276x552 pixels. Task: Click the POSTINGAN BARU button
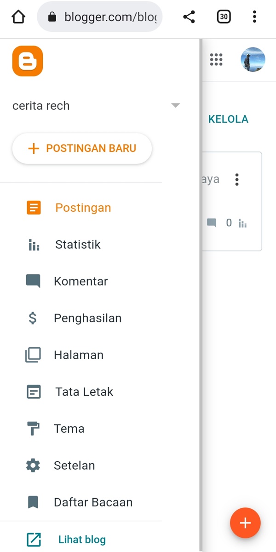[82, 149]
